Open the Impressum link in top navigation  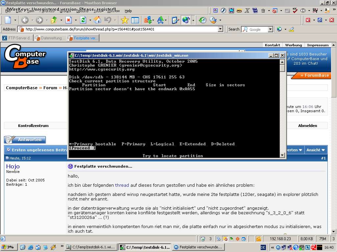click(x=318, y=45)
